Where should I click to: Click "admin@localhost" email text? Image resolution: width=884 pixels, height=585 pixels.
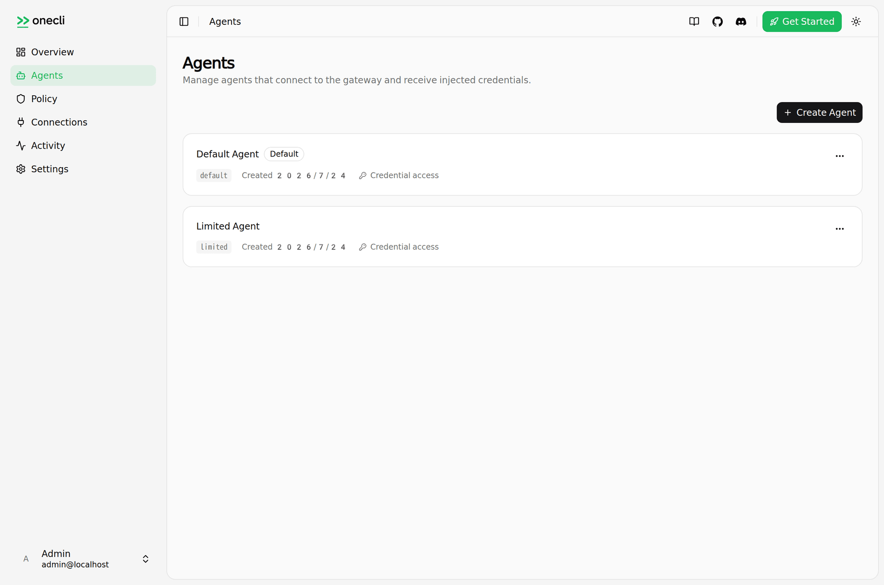tap(75, 565)
